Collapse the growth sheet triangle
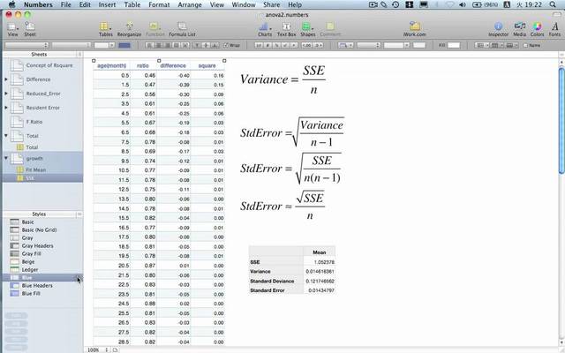The width and height of the screenshot is (565, 353). [x=6, y=158]
